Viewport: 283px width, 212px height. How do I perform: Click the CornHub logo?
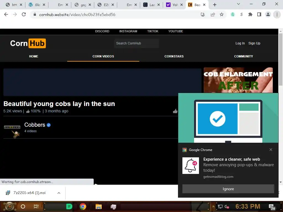pyautogui.click(x=28, y=43)
